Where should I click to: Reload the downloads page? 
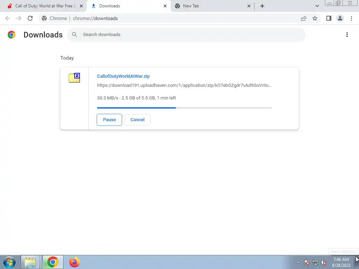(x=30, y=18)
